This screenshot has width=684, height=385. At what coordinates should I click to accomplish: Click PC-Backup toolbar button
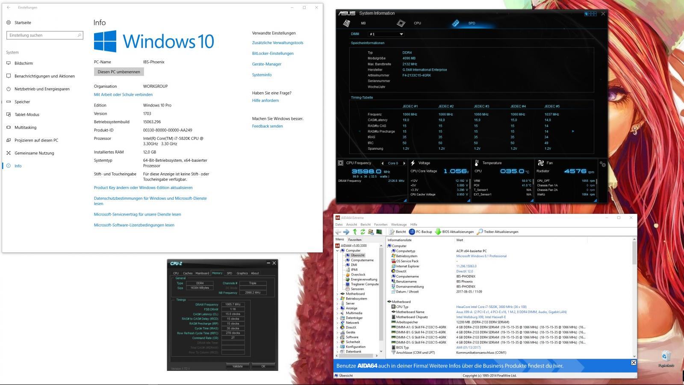pyautogui.click(x=421, y=232)
